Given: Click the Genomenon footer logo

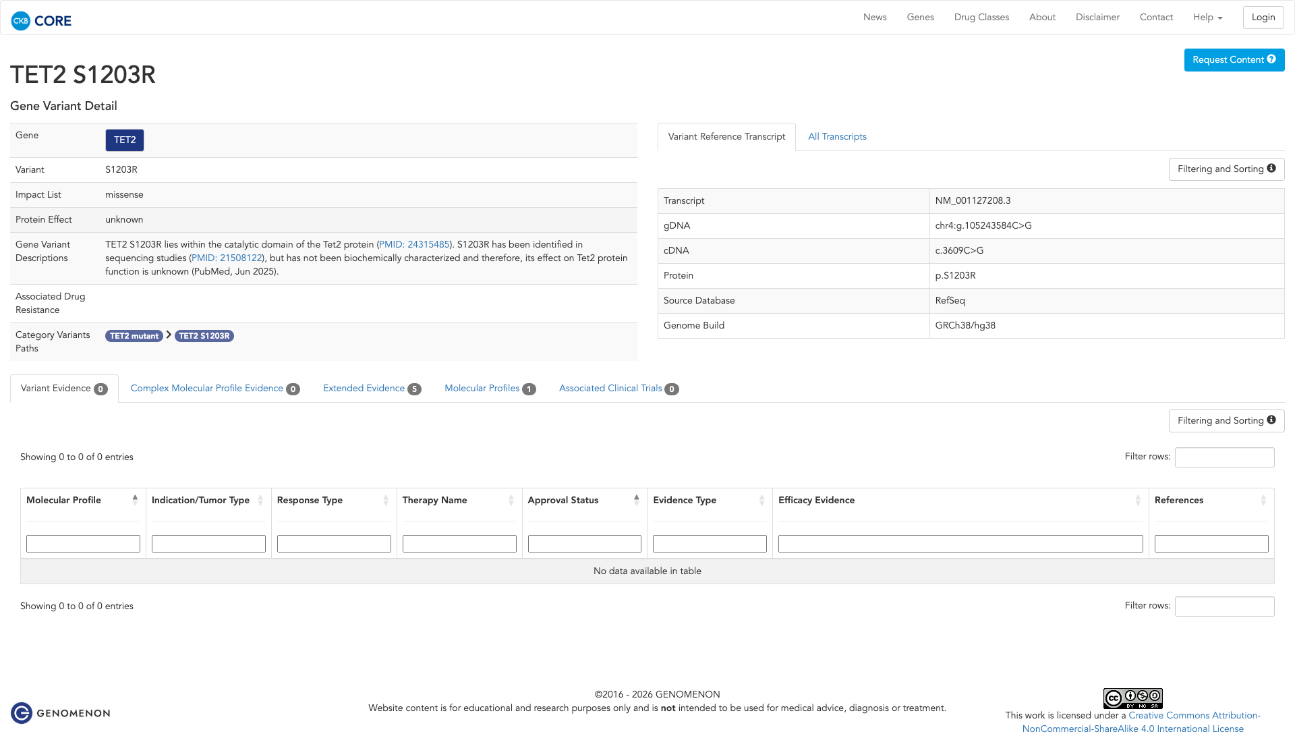Looking at the screenshot, I should point(60,713).
